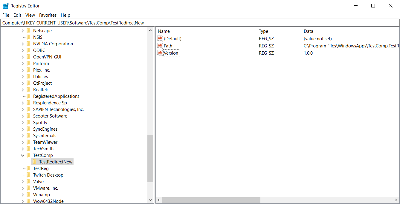Click the Path value string icon
Screen dimensions: 400x204
tap(160, 46)
